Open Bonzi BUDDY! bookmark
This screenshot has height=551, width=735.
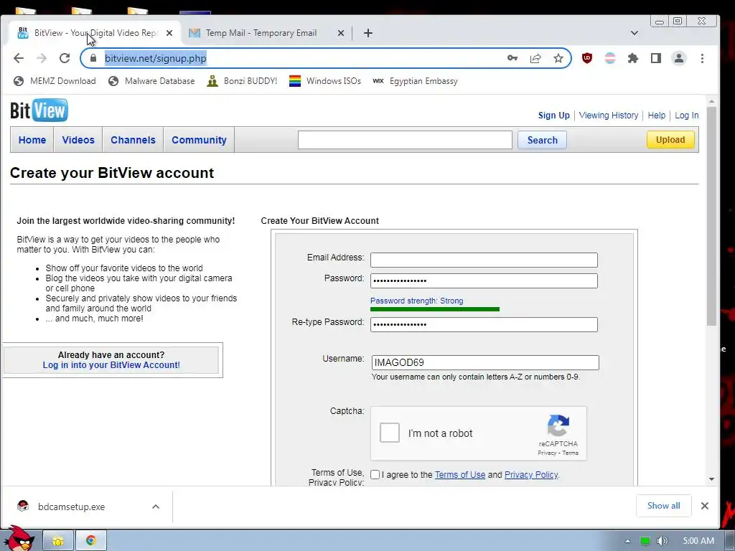click(243, 81)
